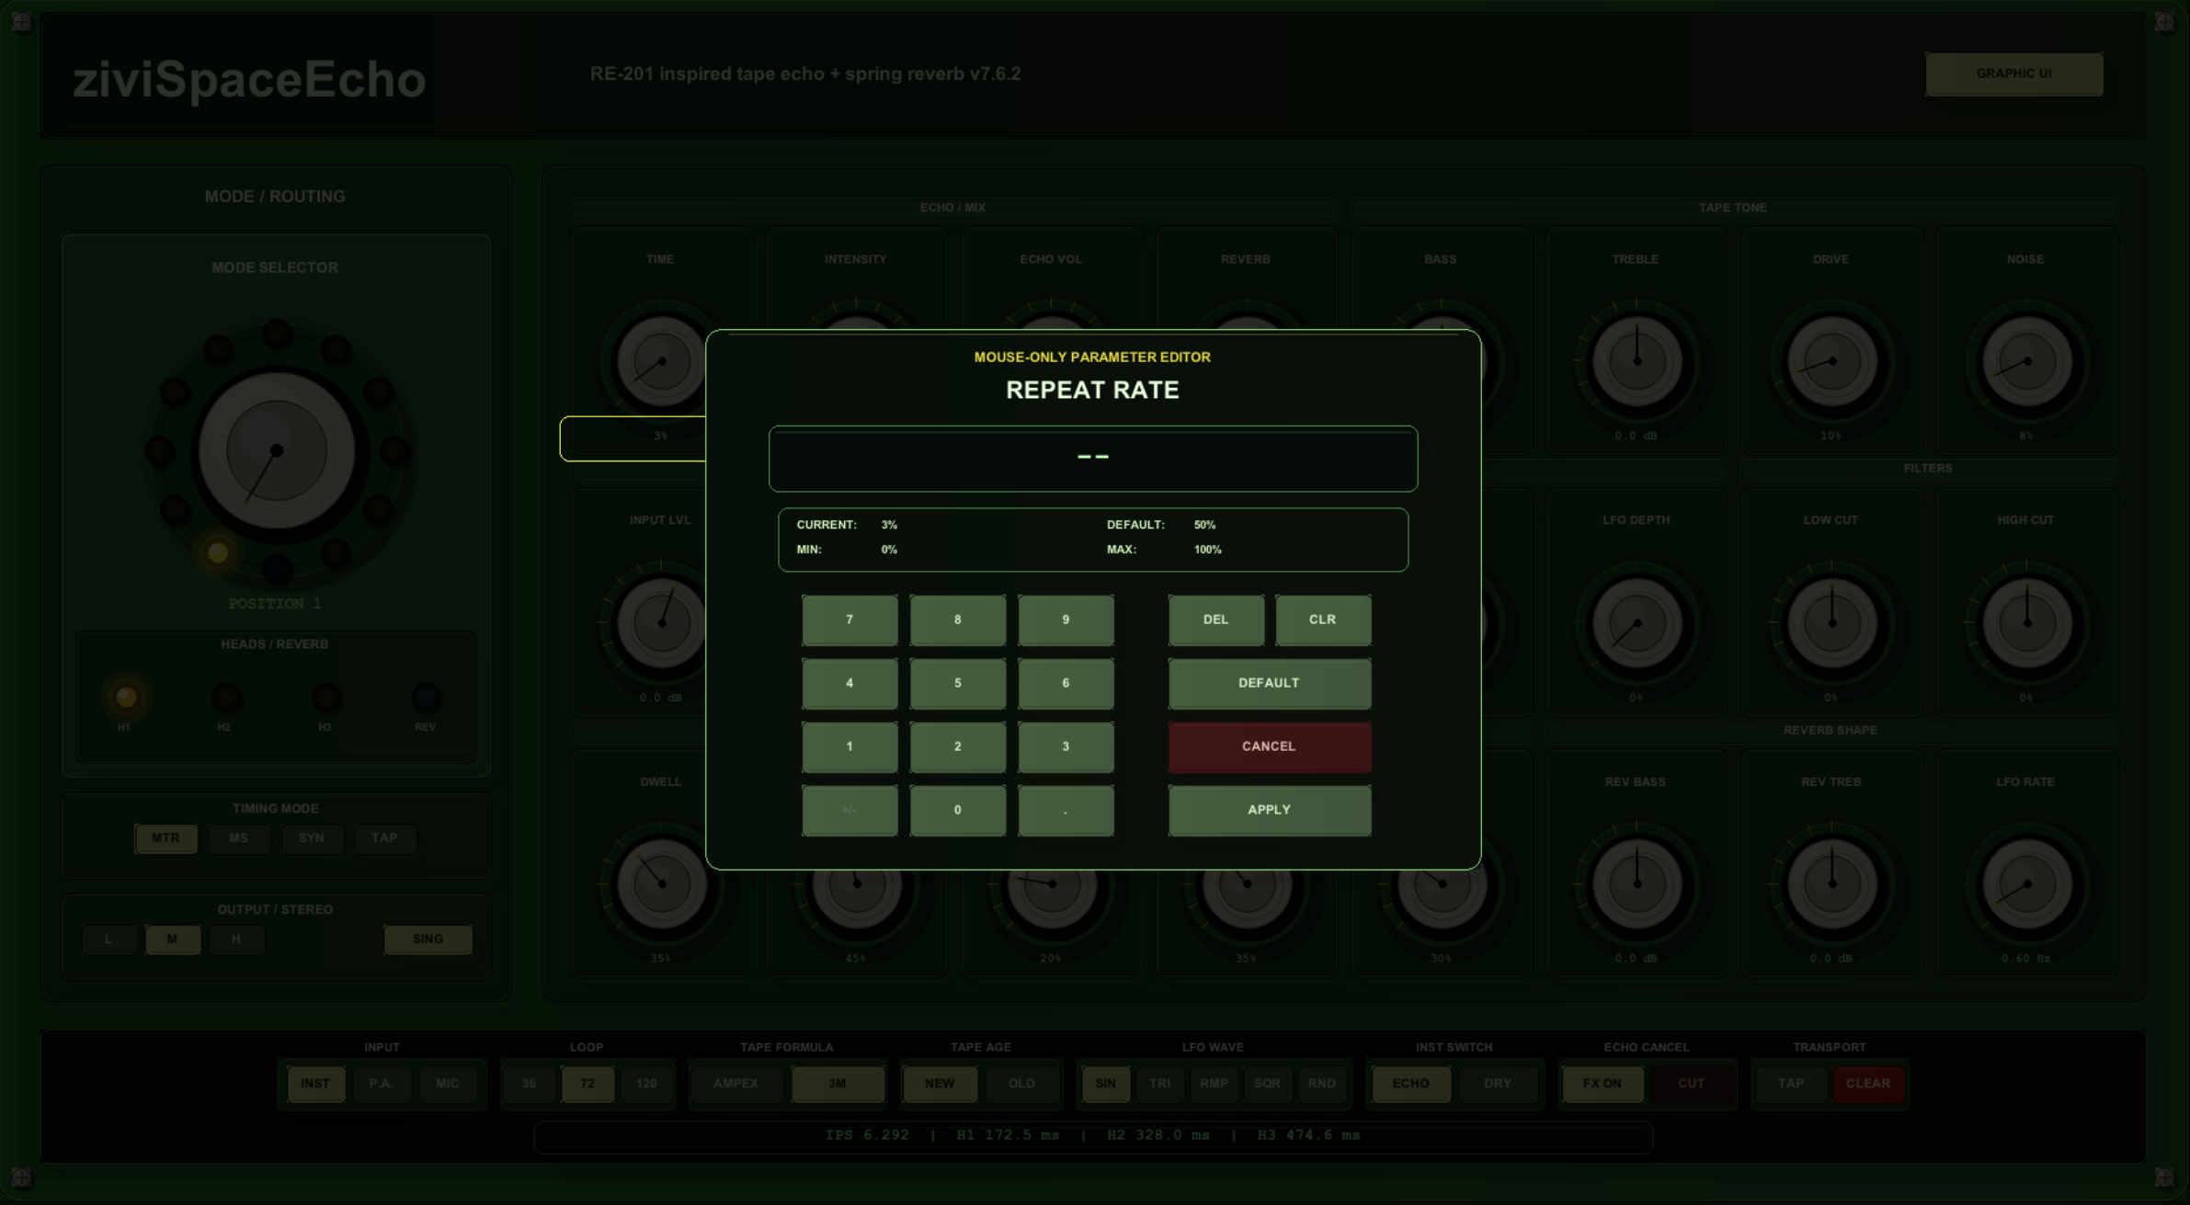The image size is (2190, 1205).
Task: Click the LFO DEPTH knob
Action: tap(1637, 622)
